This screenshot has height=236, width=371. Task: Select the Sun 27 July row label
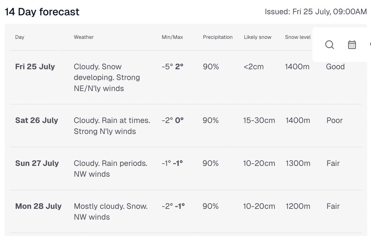37,163
